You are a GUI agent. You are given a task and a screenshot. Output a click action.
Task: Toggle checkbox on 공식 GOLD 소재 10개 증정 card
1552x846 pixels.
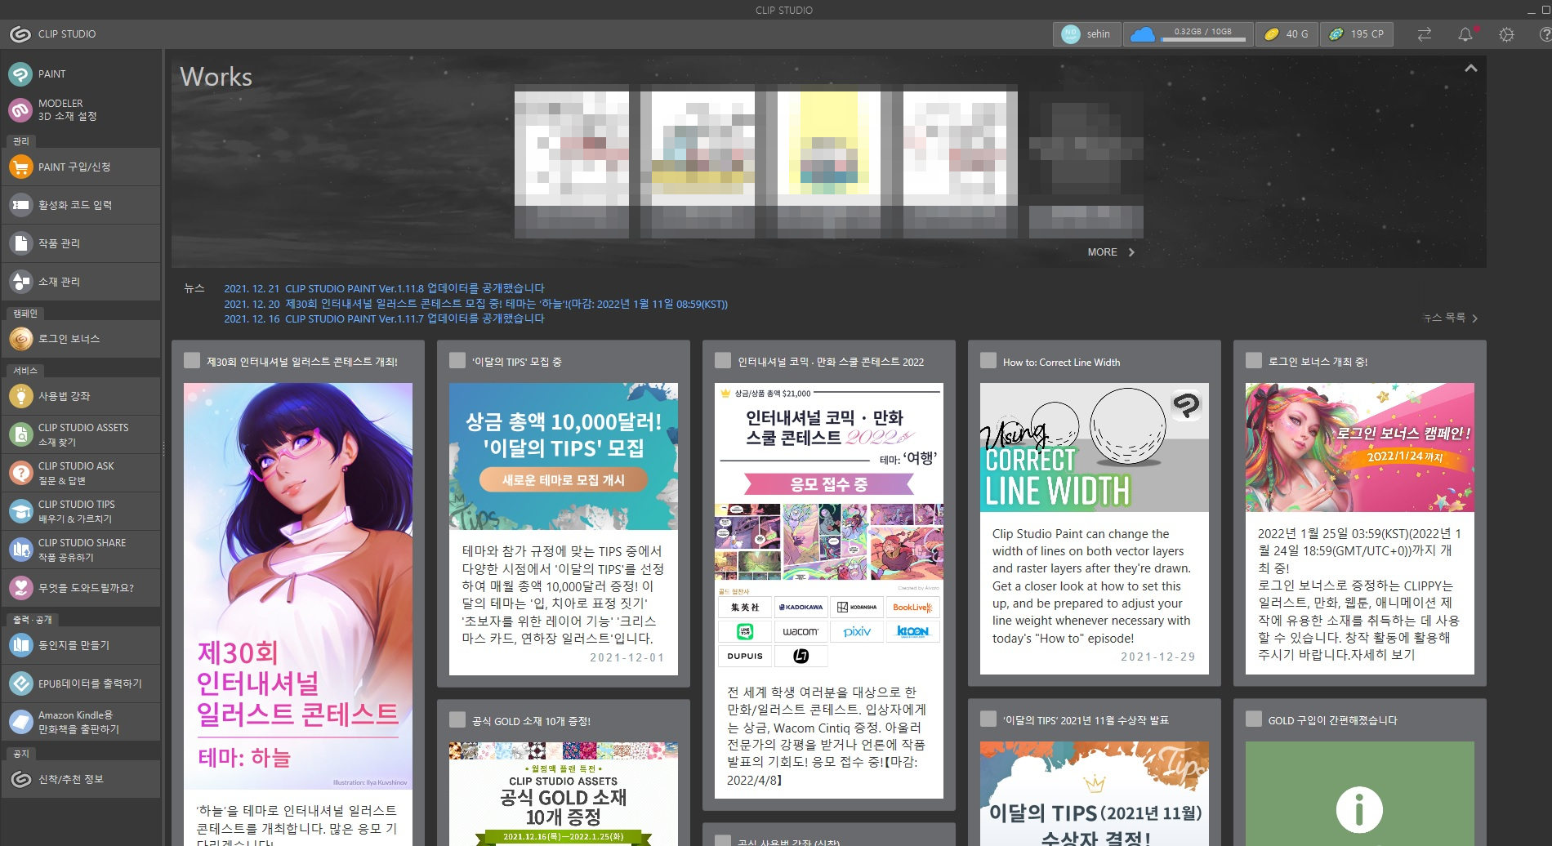tap(457, 720)
